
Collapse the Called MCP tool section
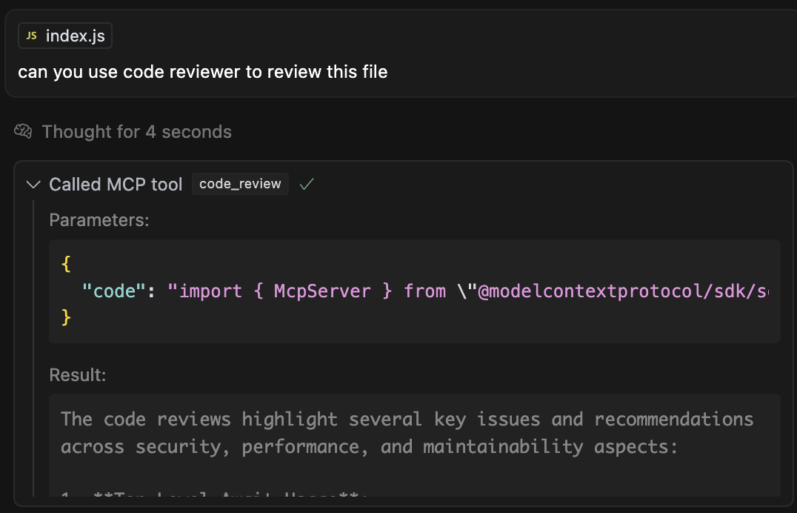33,185
